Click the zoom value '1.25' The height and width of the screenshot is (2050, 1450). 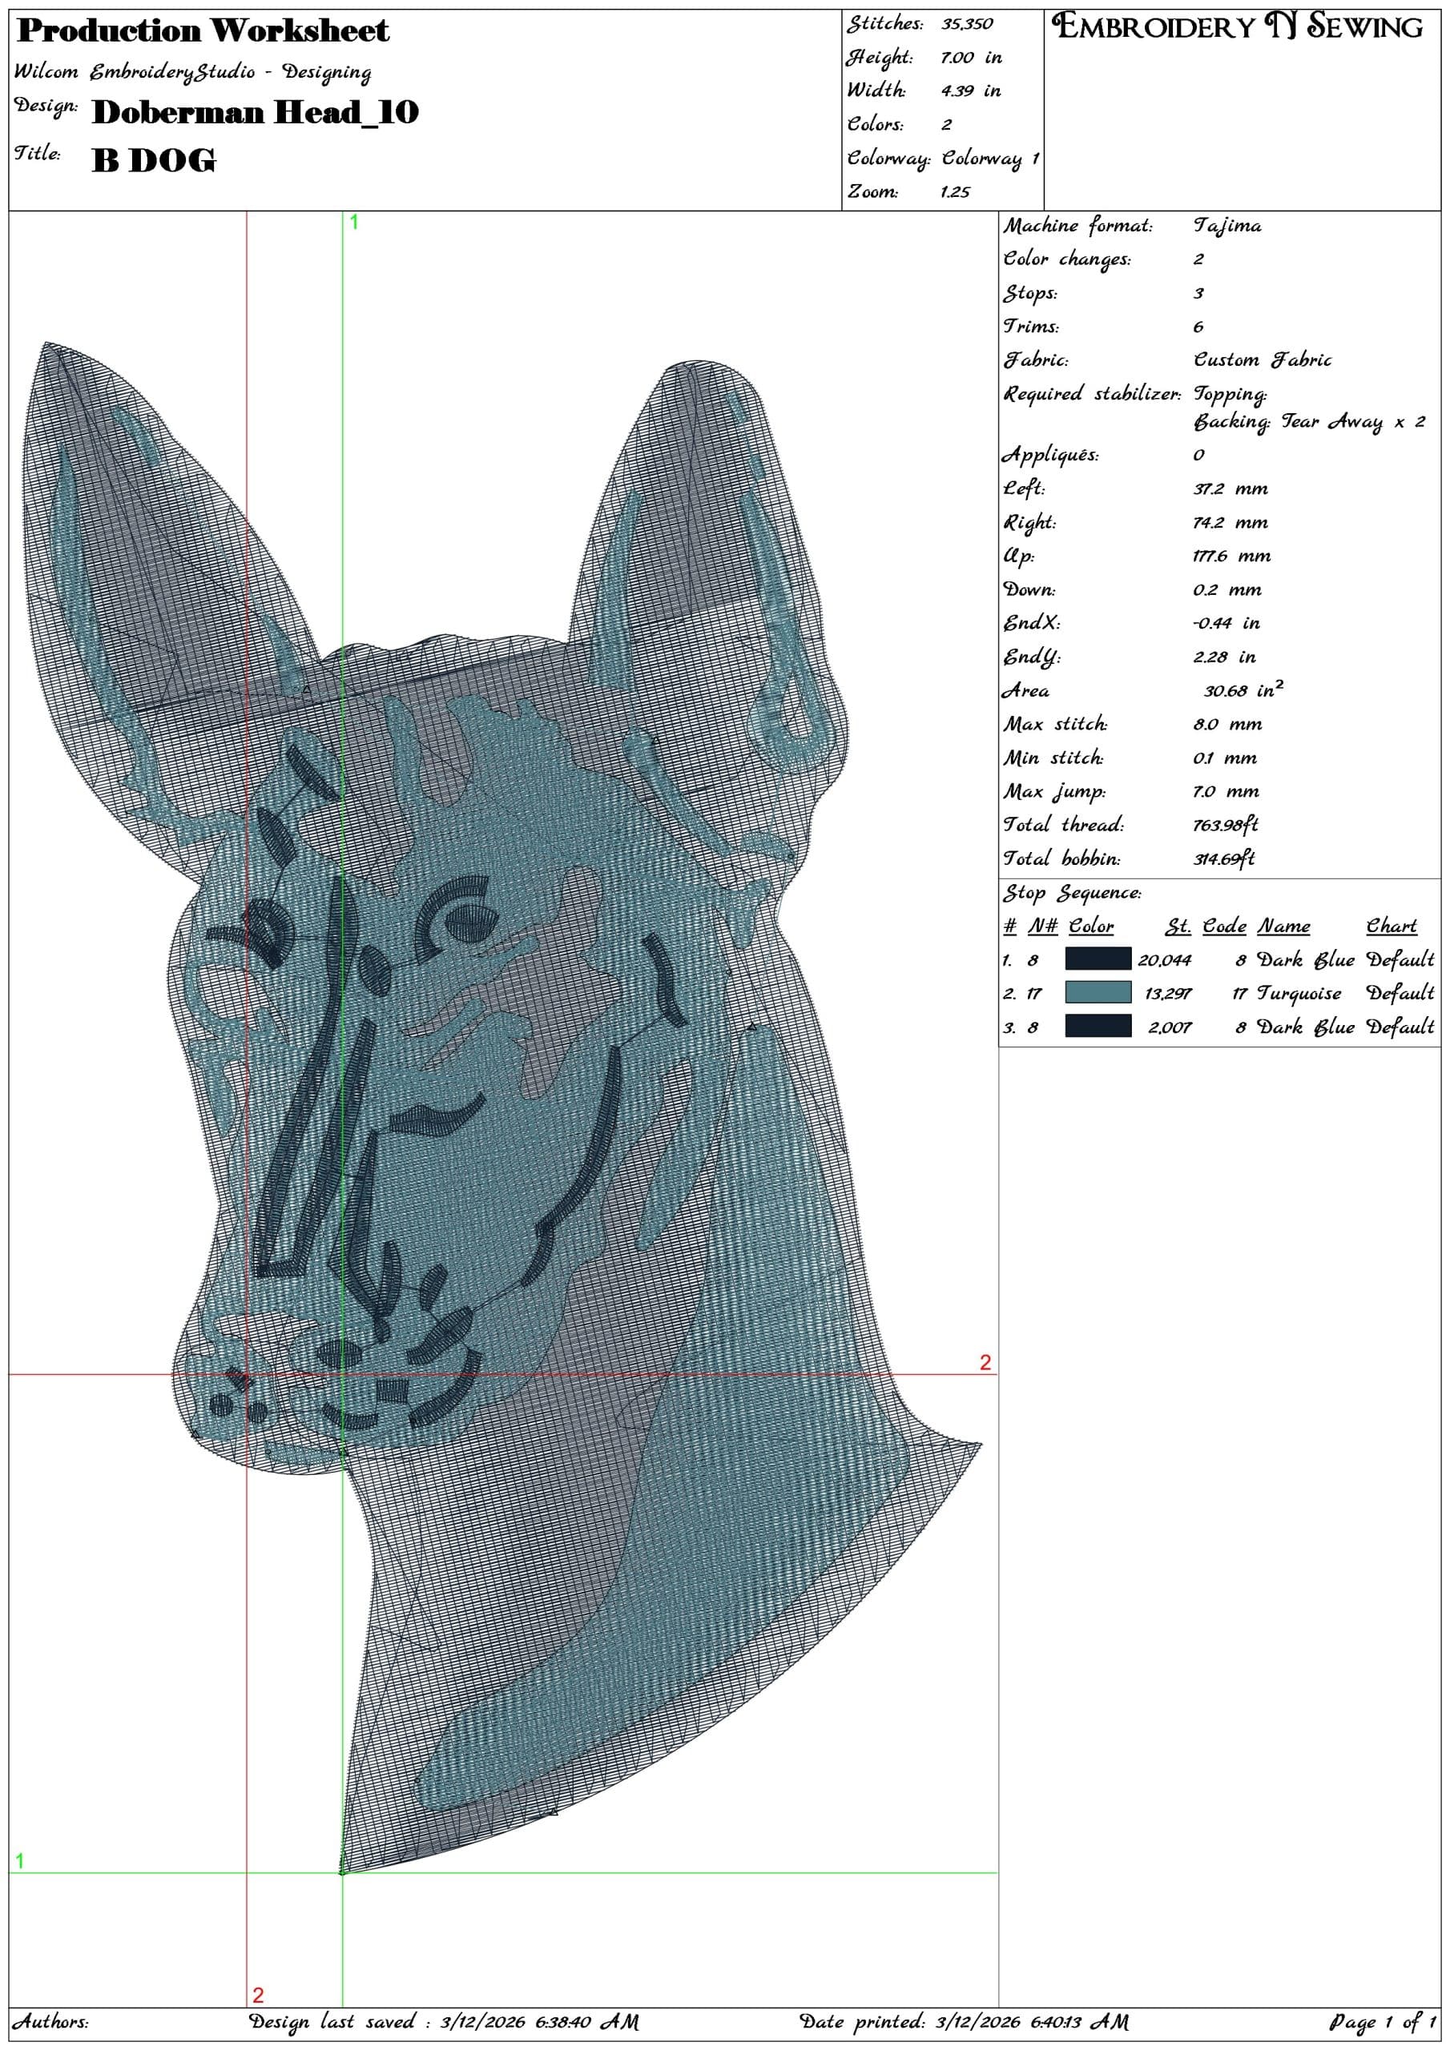pyautogui.click(x=954, y=192)
